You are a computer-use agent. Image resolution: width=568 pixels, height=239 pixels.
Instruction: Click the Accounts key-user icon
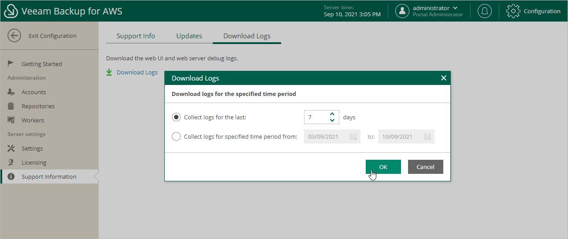click(x=11, y=92)
